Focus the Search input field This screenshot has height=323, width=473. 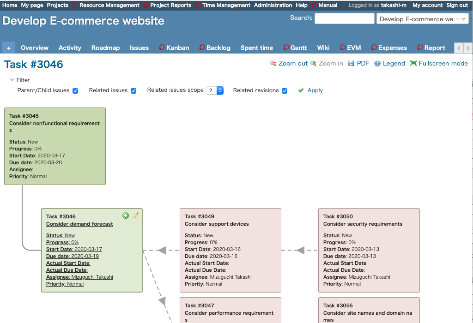345,18
